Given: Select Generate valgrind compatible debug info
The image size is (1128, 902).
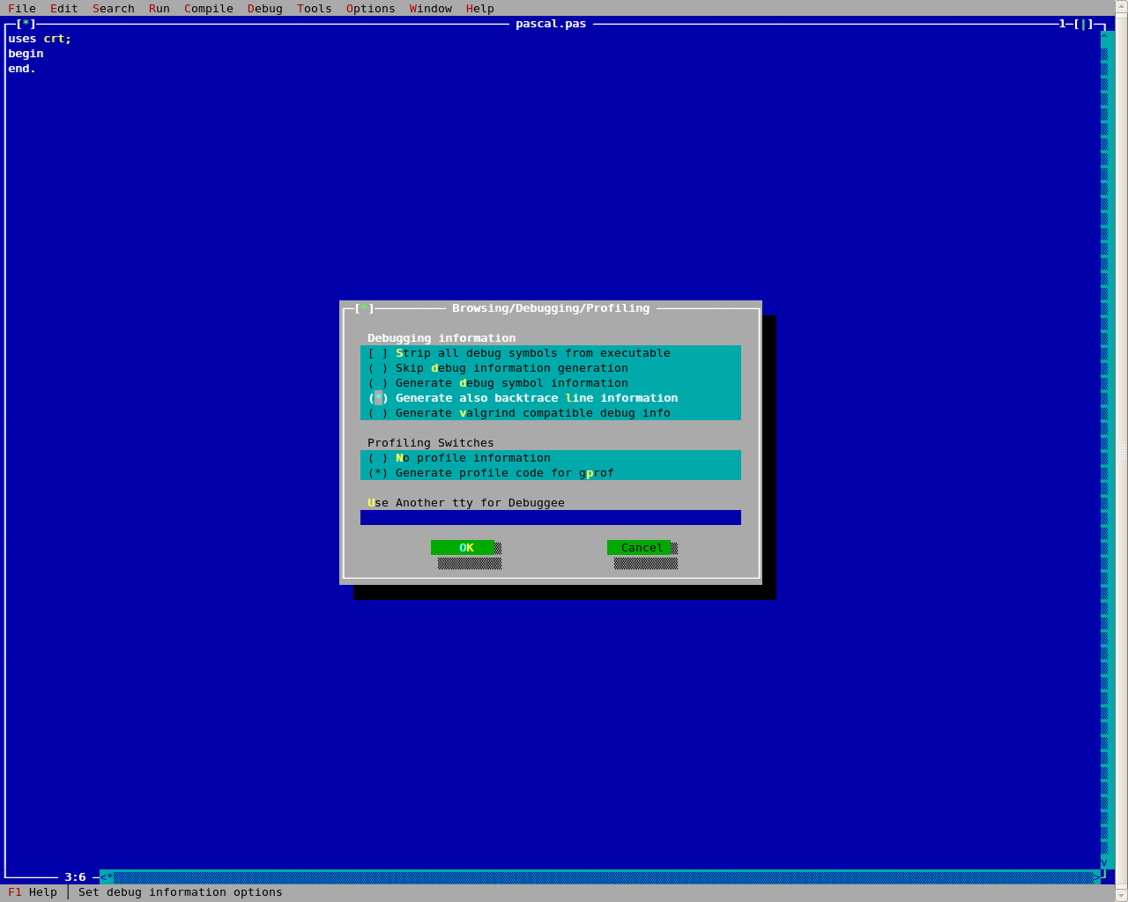Looking at the screenshot, I should pos(378,413).
